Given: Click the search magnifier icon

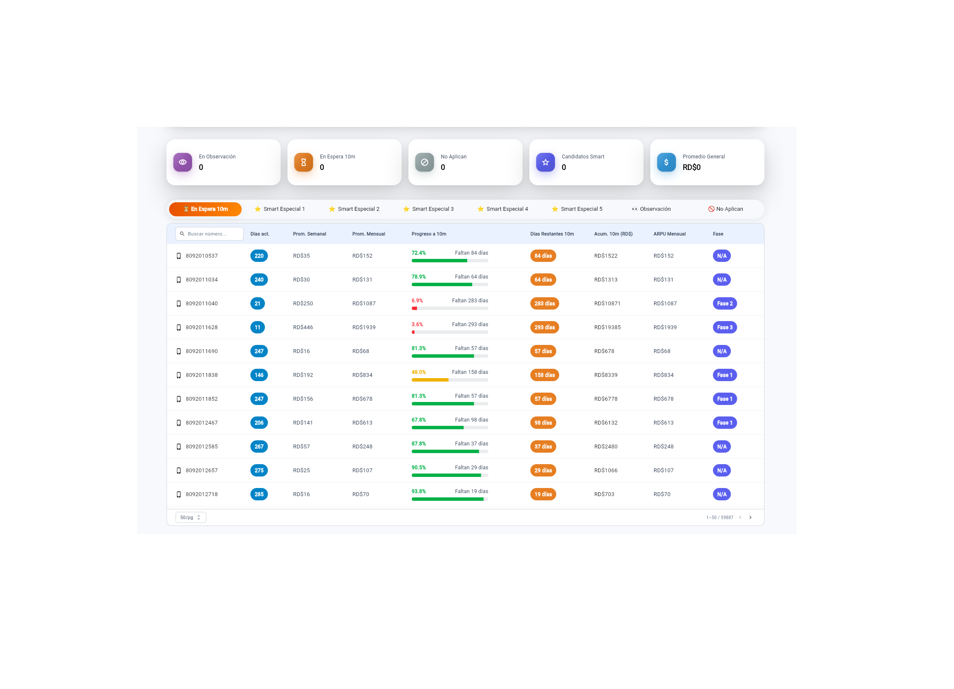Looking at the screenshot, I should [182, 234].
